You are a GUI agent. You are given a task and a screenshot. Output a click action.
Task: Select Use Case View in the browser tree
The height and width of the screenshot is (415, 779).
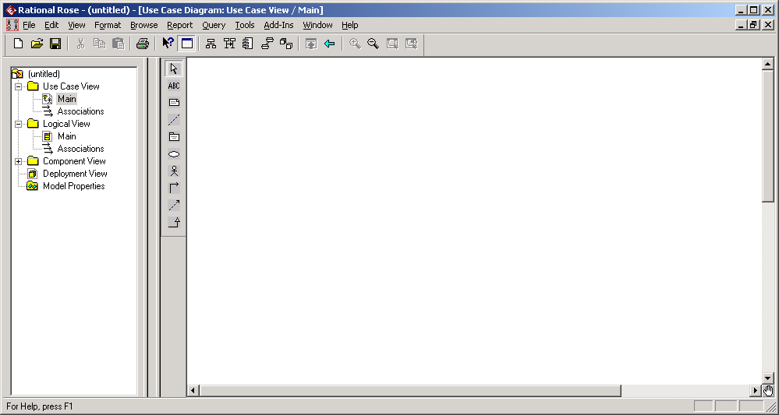click(71, 86)
